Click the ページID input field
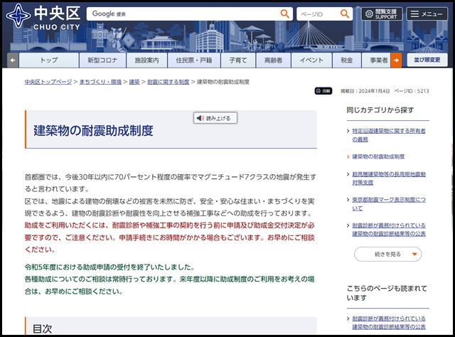This screenshot has height=337, width=455. coord(316,14)
